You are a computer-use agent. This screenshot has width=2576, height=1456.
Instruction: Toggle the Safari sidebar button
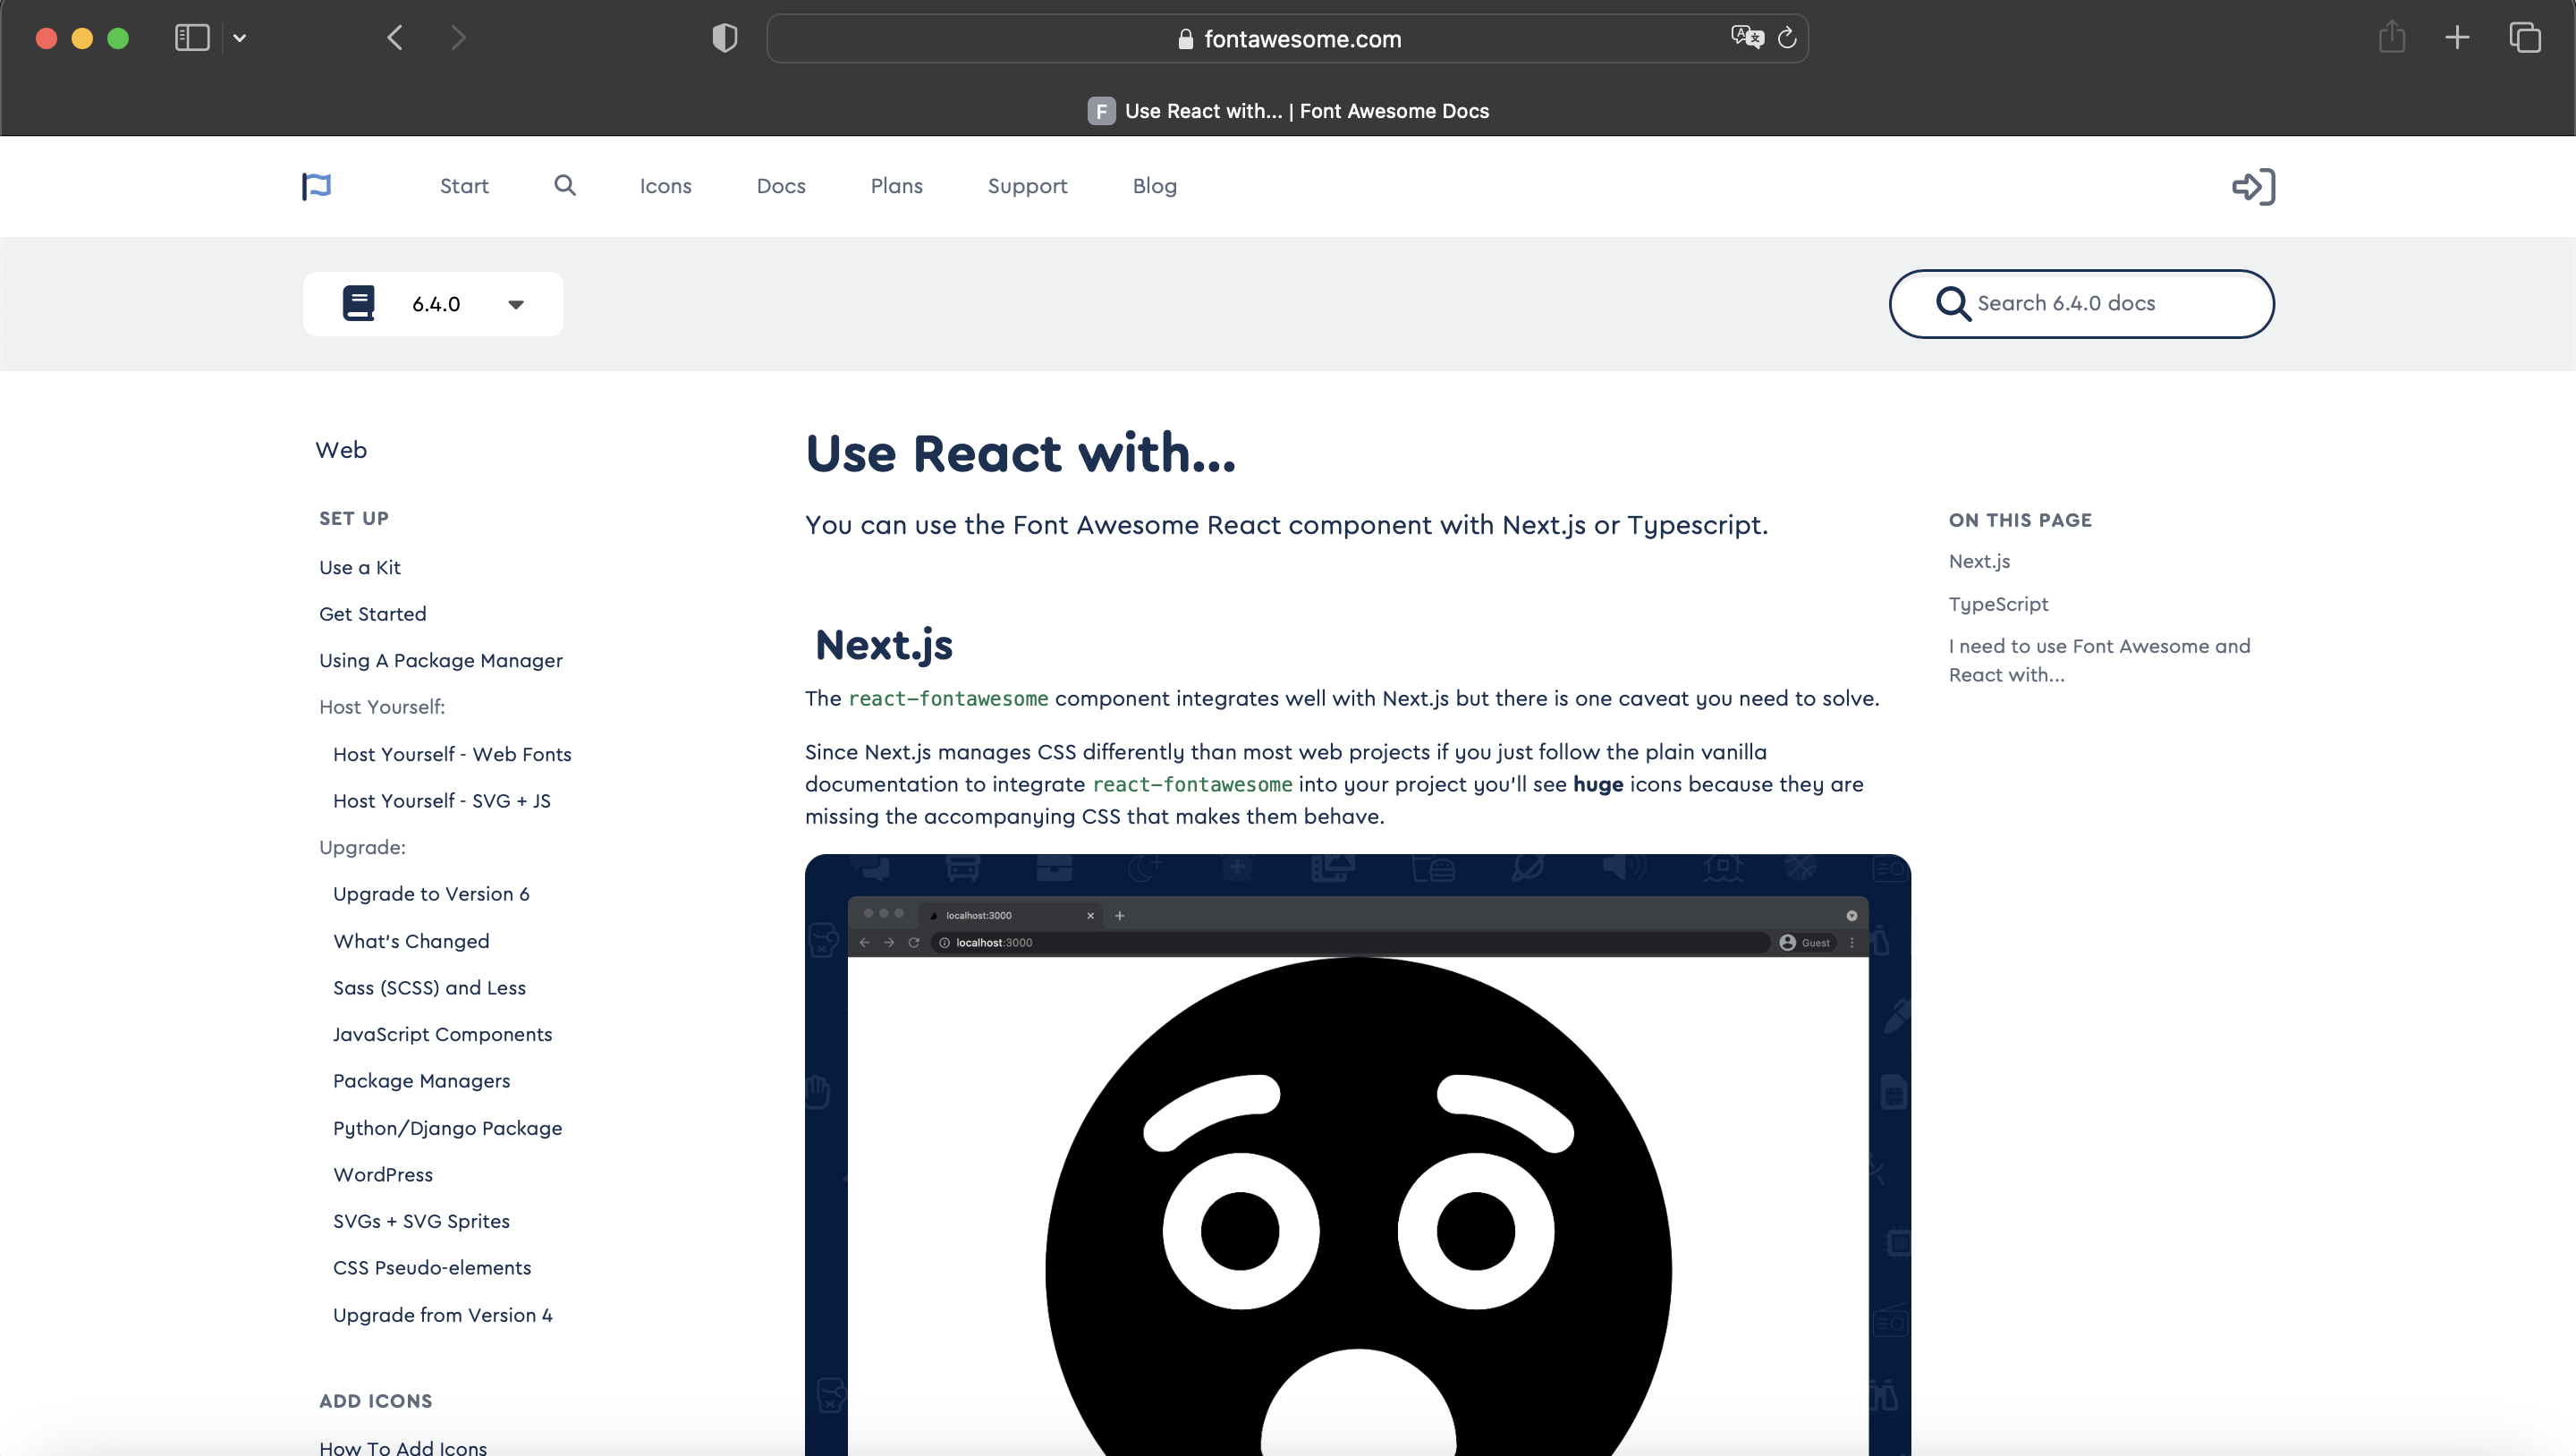(x=192, y=38)
